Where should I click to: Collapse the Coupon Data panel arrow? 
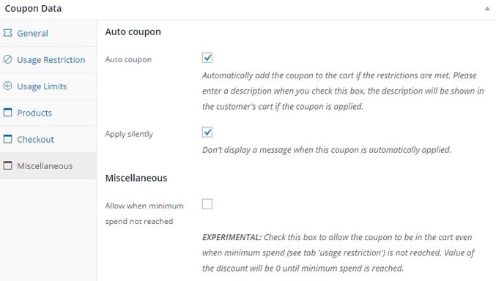pos(487,9)
